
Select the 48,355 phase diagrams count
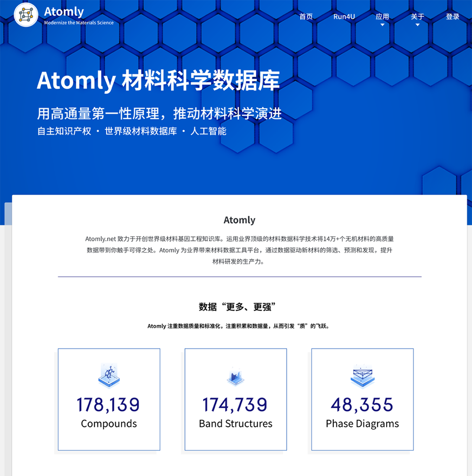(x=362, y=405)
